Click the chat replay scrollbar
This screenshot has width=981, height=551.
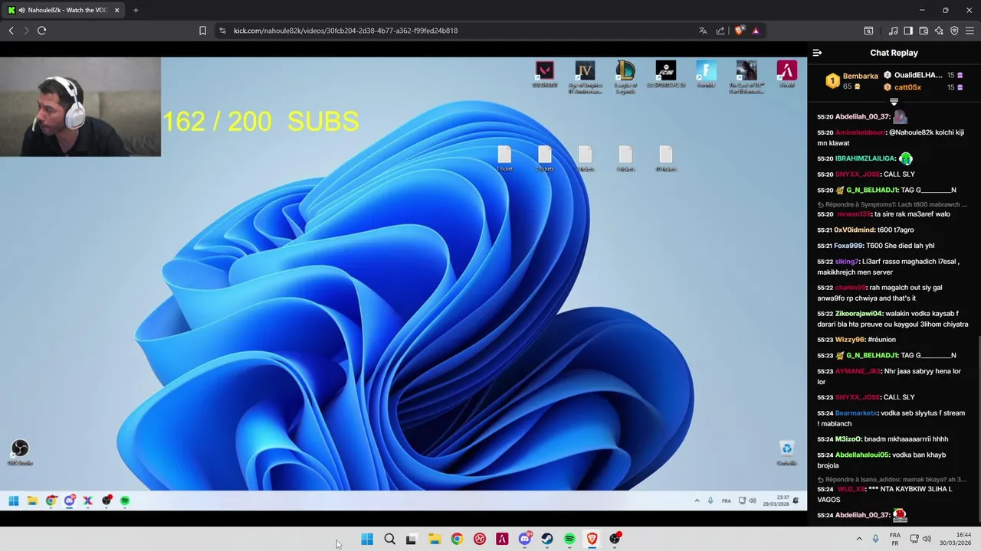(979, 429)
